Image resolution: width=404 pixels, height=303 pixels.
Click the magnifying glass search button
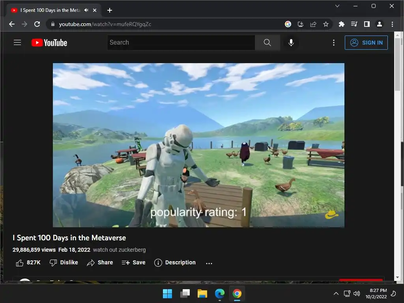267,43
